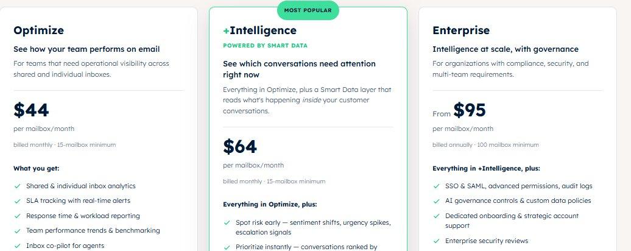The width and height of the screenshot is (631, 251).
Task: Click the $64 +Intelligence price
Action: (x=240, y=147)
